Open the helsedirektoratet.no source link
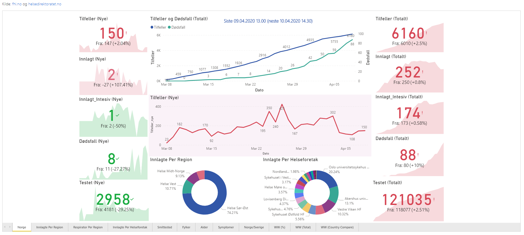The width and height of the screenshot is (524, 235). [x=45, y=4]
